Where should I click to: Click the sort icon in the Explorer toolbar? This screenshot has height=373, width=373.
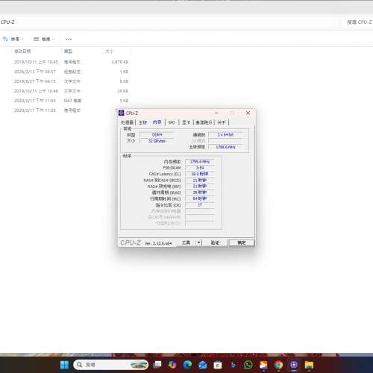(5, 39)
